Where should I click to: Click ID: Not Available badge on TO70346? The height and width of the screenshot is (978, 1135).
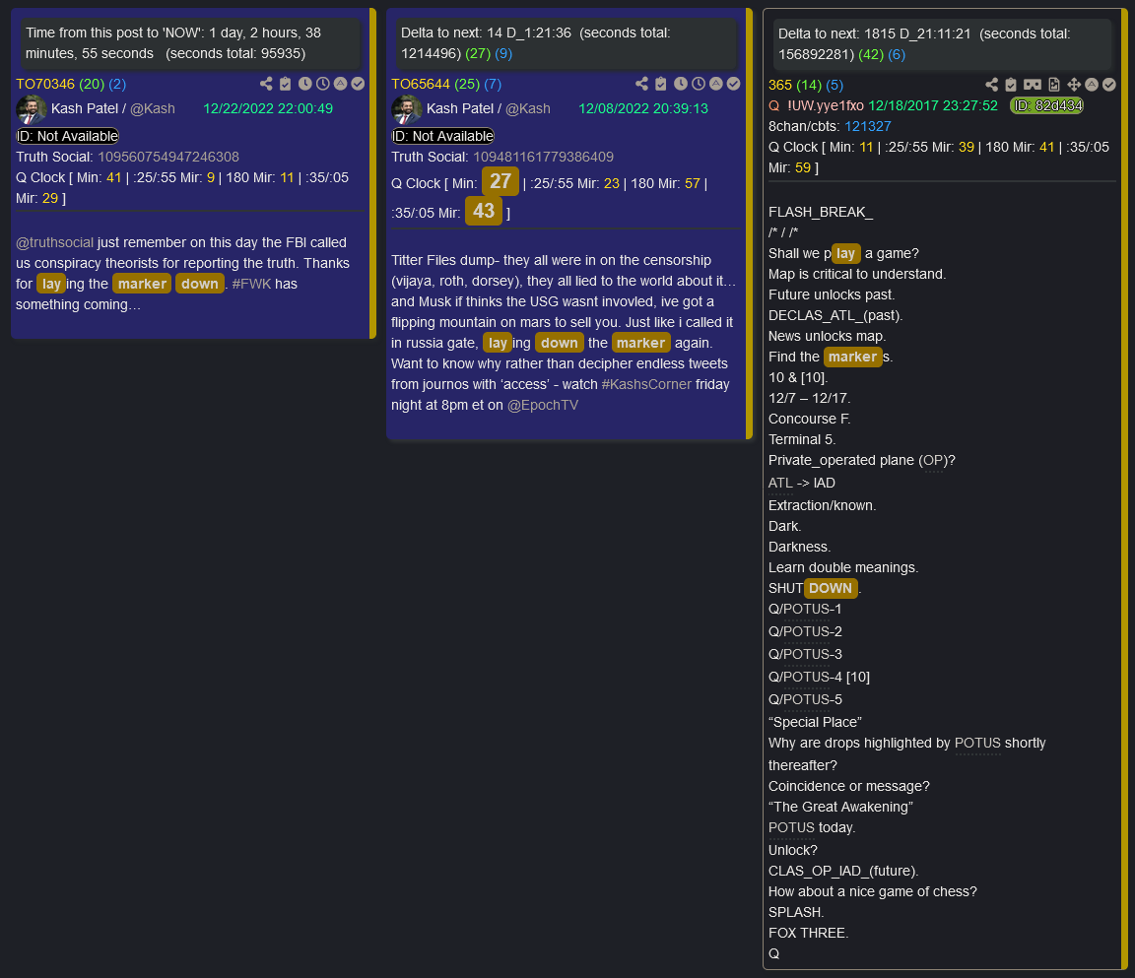pos(67,136)
